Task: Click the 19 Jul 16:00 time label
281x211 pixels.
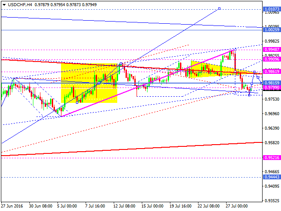Action: (x=180, y=206)
